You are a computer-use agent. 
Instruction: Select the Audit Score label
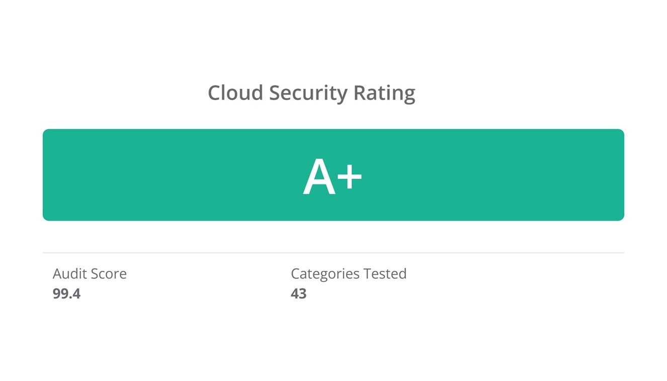90,274
